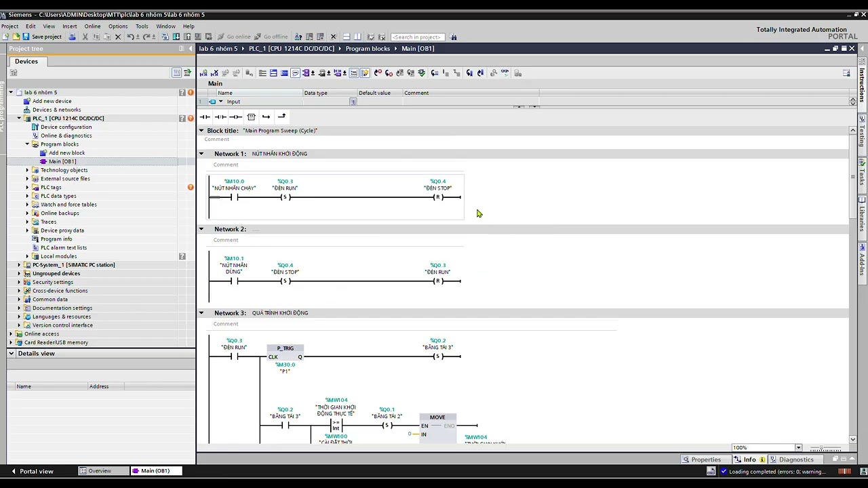Switch to the Devices tab
Screen dimensions: 868x488
pos(26,62)
